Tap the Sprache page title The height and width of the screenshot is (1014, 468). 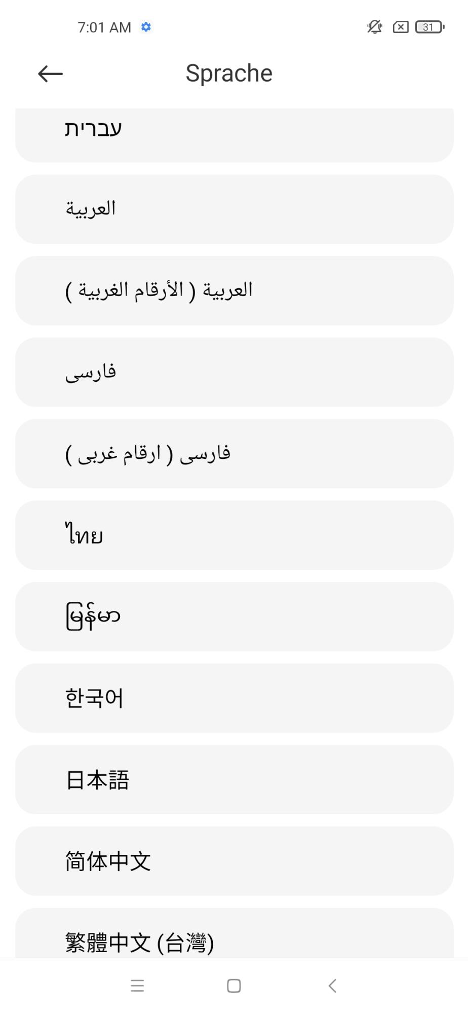(x=229, y=74)
